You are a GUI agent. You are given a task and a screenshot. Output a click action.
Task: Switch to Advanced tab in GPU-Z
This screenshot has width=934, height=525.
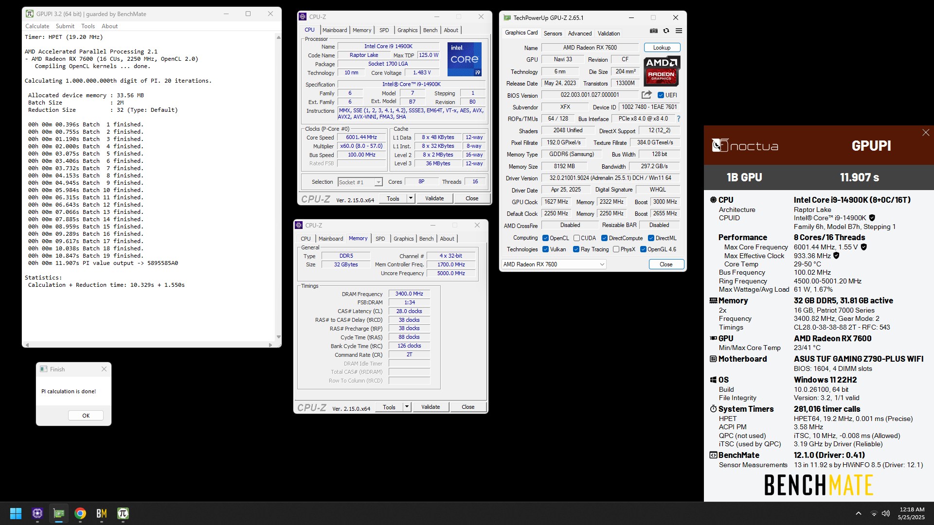click(x=580, y=34)
